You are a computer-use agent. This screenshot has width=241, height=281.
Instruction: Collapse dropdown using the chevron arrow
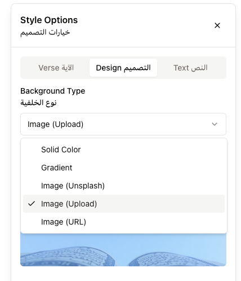[x=215, y=124]
